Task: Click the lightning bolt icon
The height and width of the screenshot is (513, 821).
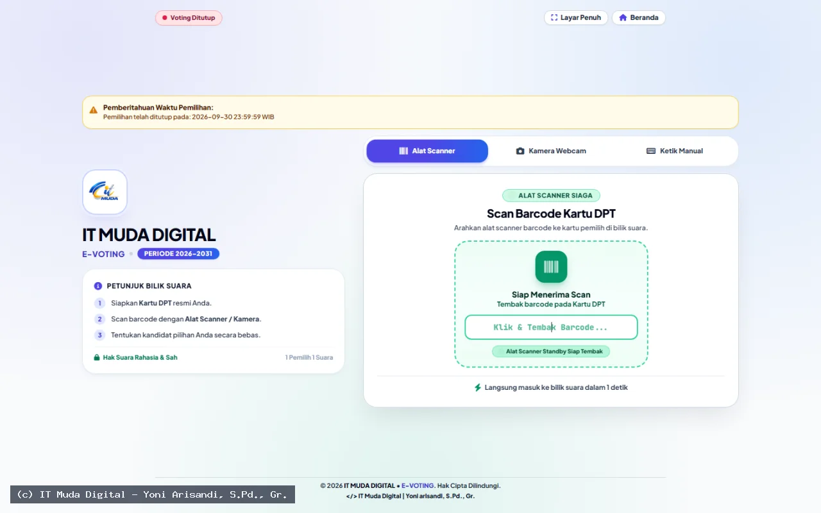Action: coord(477,387)
